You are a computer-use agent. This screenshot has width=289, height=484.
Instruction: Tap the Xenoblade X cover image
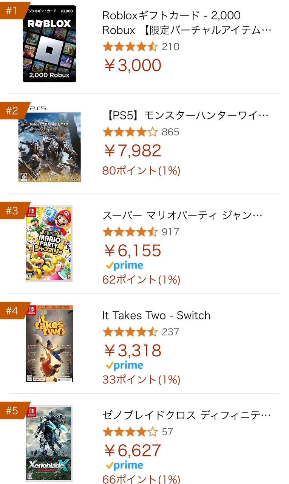tap(49, 443)
